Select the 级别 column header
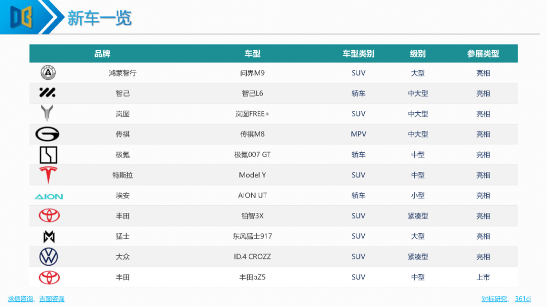The image size is (547, 307). [x=417, y=54]
